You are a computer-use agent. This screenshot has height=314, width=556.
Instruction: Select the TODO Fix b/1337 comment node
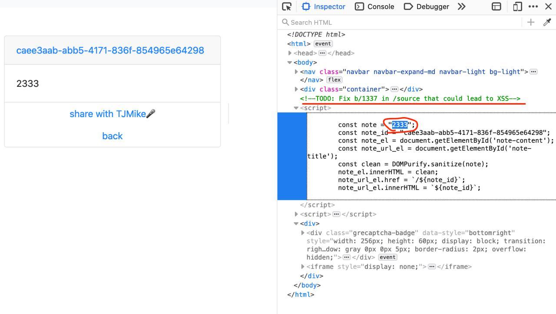(410, 98)
